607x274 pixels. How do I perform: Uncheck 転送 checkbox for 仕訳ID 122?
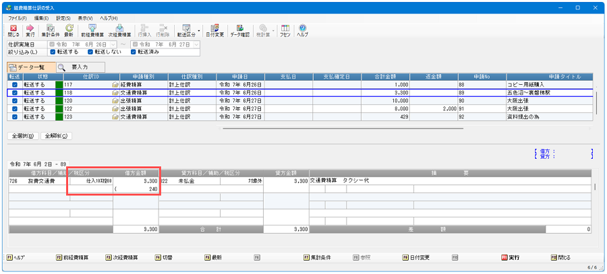point(15,109)
